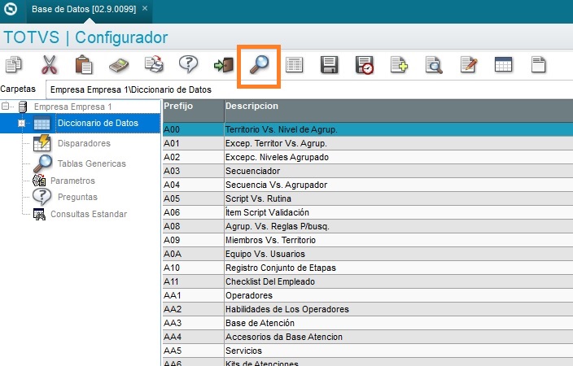
Task: Expand the Diccionario de Datos node
Action: 21,124
